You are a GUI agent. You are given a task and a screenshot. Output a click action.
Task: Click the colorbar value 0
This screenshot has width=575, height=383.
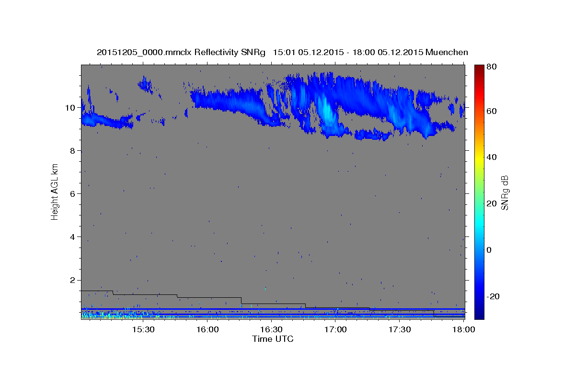click(x=489, y=250)
